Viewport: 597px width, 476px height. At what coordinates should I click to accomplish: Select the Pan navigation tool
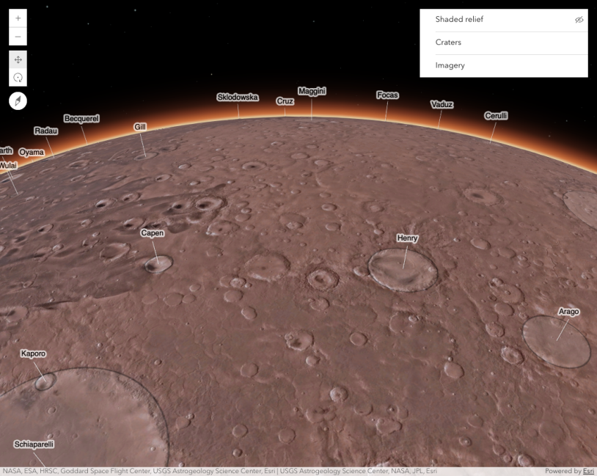coord(18,59)
